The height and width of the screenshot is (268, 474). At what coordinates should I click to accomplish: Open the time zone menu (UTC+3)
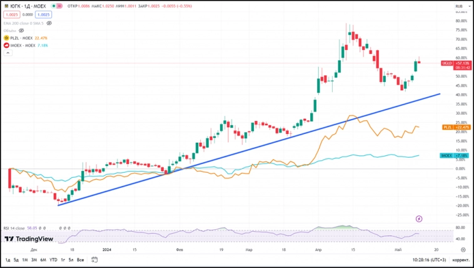pyautogui.click(x=420, y=259)
